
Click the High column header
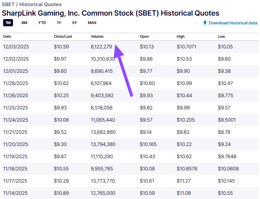tap(181, 37)
